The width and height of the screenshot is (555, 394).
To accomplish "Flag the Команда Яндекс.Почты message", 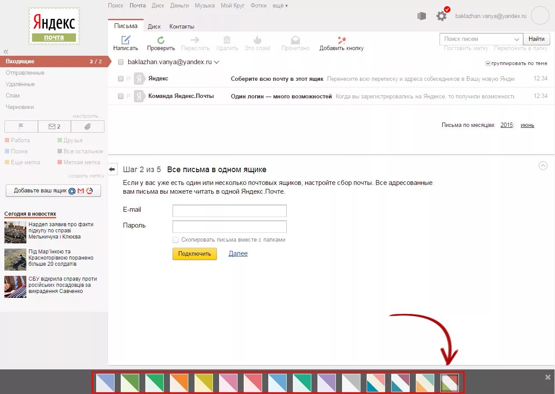I will 129,96.
